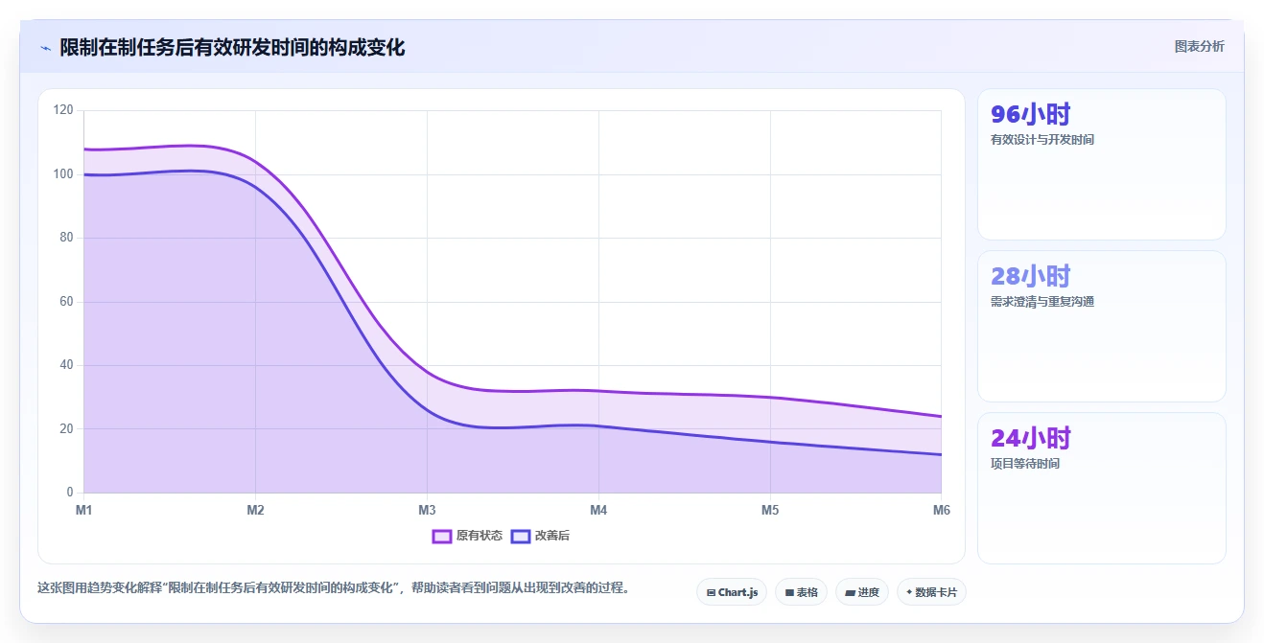
Task: Click the M4 x-axis label
Action: pyautogui.click(x=598, y=510)
